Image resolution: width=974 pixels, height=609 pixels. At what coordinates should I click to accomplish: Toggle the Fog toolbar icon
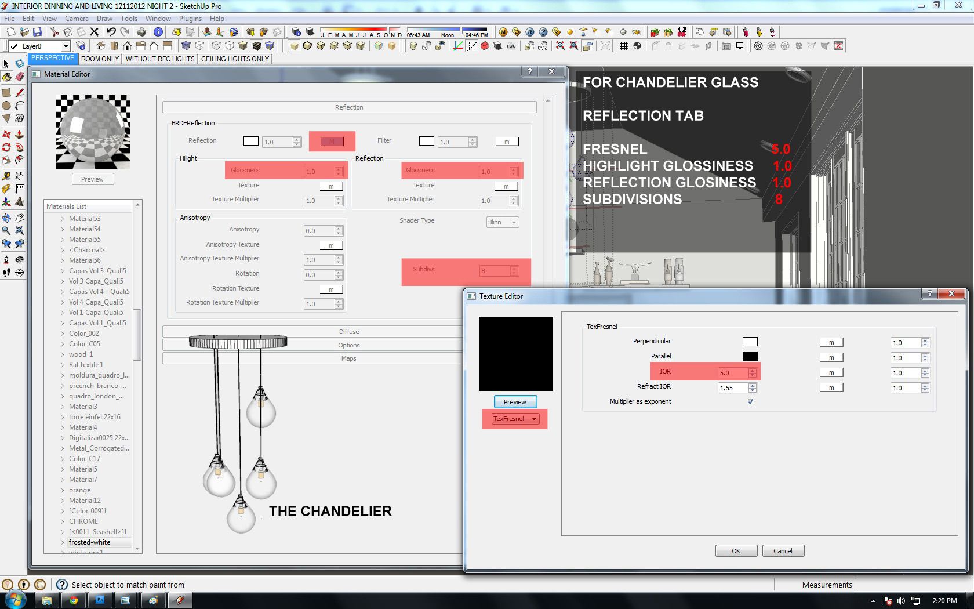511,46
